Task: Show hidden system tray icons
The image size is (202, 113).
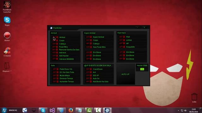Action: point(178,110)
